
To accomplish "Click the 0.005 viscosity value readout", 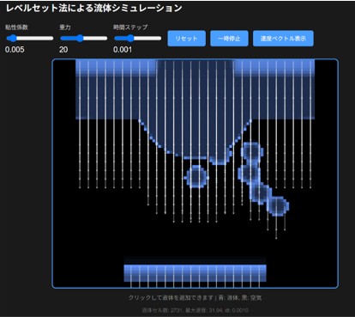I will tap(15, 50).
